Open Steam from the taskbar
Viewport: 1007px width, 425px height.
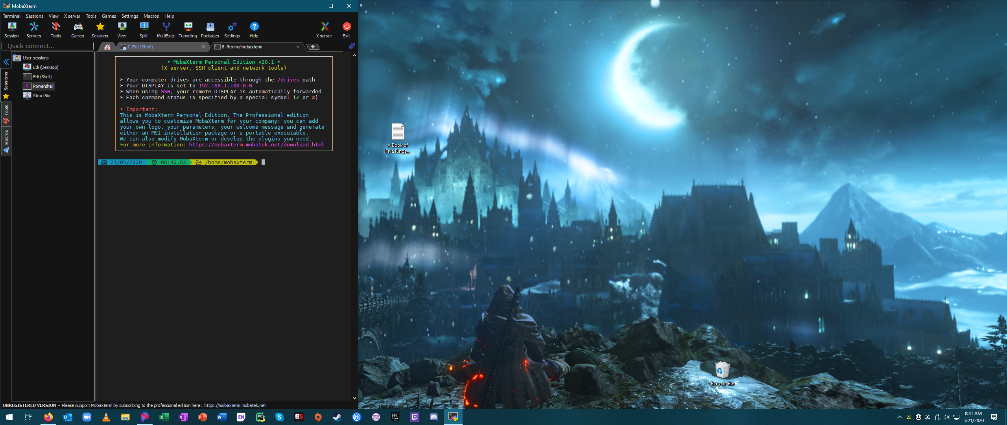click(x=337, y=417)
